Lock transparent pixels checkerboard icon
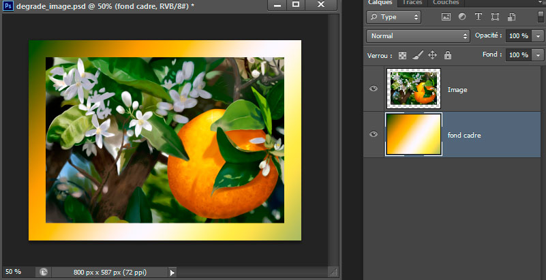Image resolution: width=546 pixels, height=280 pixels. click(x=403, y=55)
